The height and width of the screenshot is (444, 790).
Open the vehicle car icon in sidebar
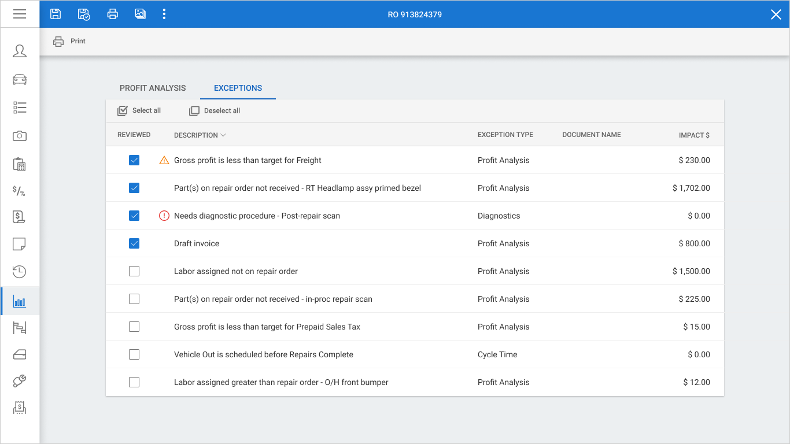(x=20, y=79)
